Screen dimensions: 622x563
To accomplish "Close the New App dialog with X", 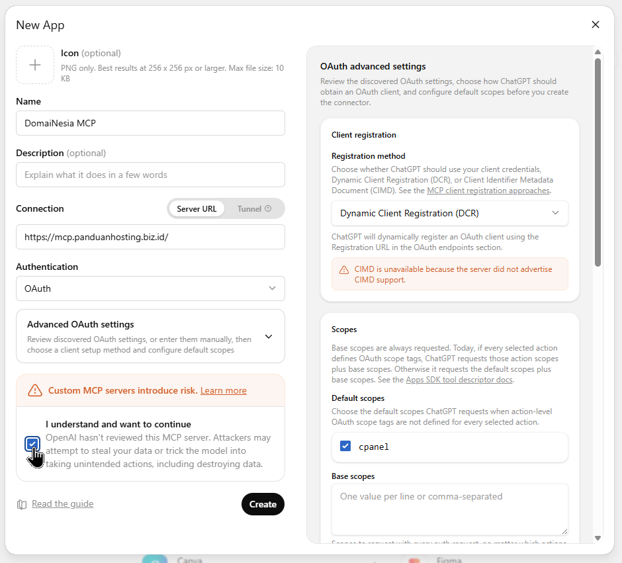I will tap(595, 24).
